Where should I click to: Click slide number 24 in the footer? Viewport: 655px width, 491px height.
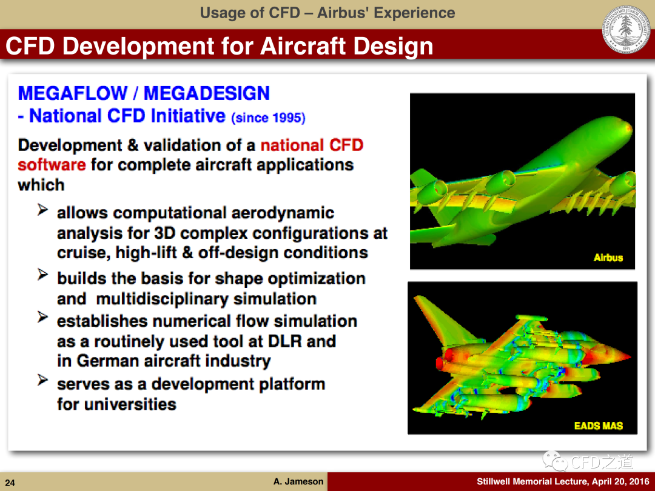[x=10, y=483]
